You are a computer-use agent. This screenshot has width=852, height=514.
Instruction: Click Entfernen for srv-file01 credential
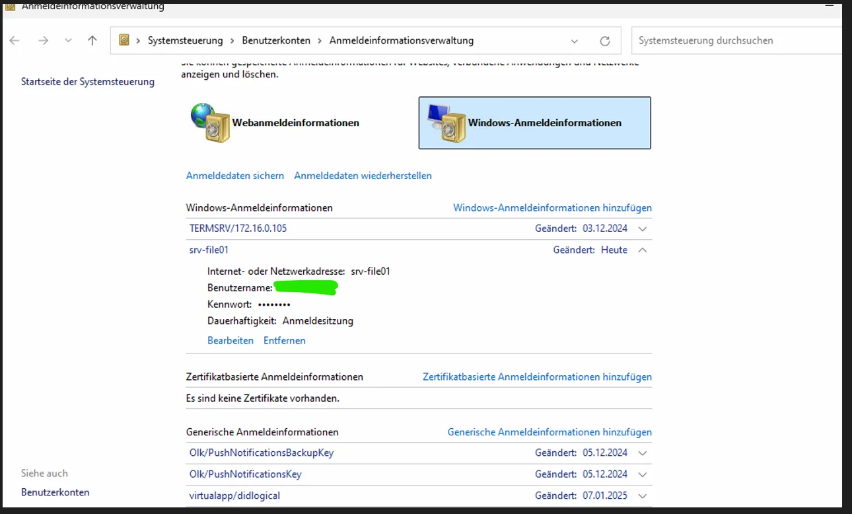285,341
